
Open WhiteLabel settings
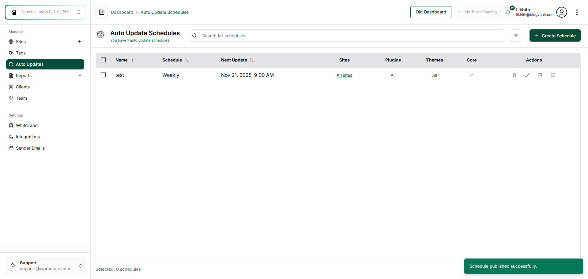tap(45, 125)
